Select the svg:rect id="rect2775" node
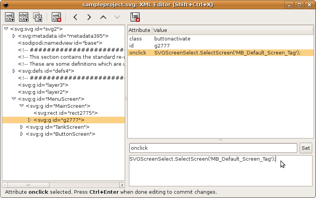Viewport: 316px width, 198px height. pyautogui.click(x=66, y=113)
